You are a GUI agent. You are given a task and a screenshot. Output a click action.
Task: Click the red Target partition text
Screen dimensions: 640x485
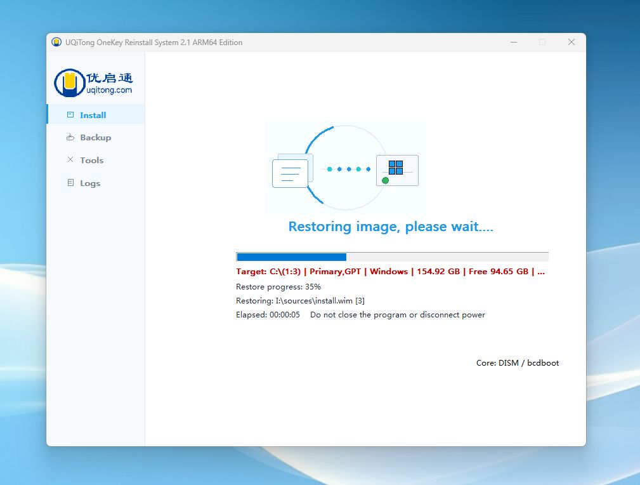(x=390, y=271)
